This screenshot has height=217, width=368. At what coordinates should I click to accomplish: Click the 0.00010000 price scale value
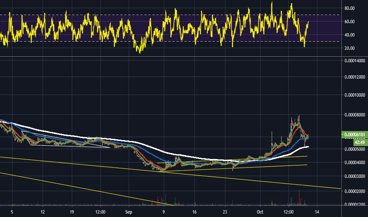tap(355, 95)
